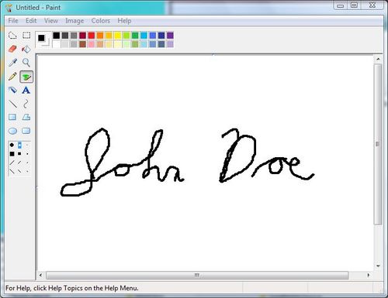The height and width of the screenshot is (298, 388).
Task: Click the horizontal scrollbar left arrow
Action: click(40, 275)
